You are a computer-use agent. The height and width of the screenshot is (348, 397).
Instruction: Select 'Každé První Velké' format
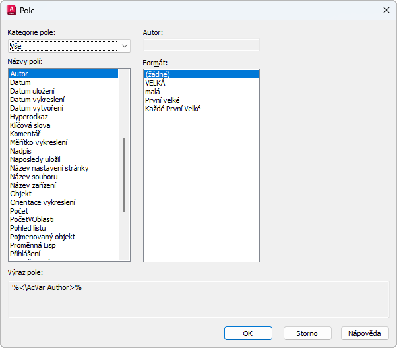tap(173, 109)
